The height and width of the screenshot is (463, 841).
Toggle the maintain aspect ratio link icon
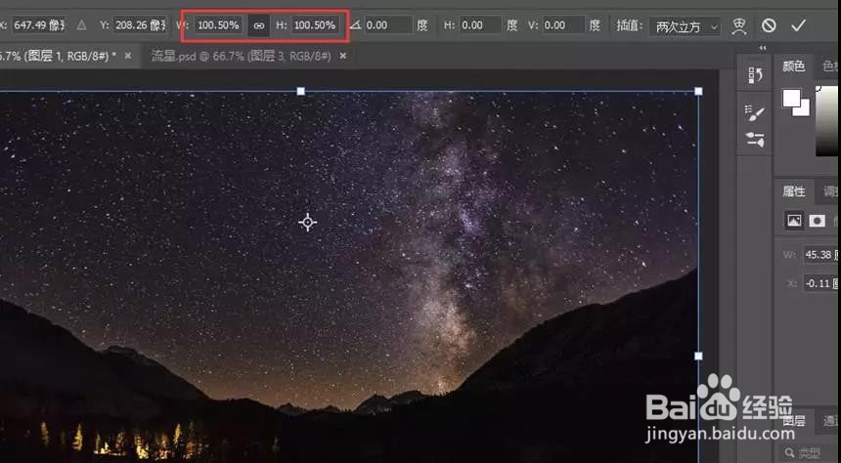click(x=259, y=25)
